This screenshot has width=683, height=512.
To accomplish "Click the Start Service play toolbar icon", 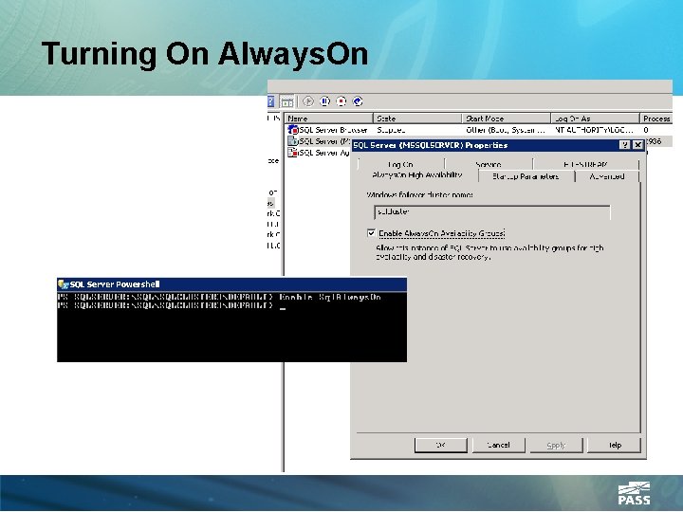I will [x=308, y=101].
